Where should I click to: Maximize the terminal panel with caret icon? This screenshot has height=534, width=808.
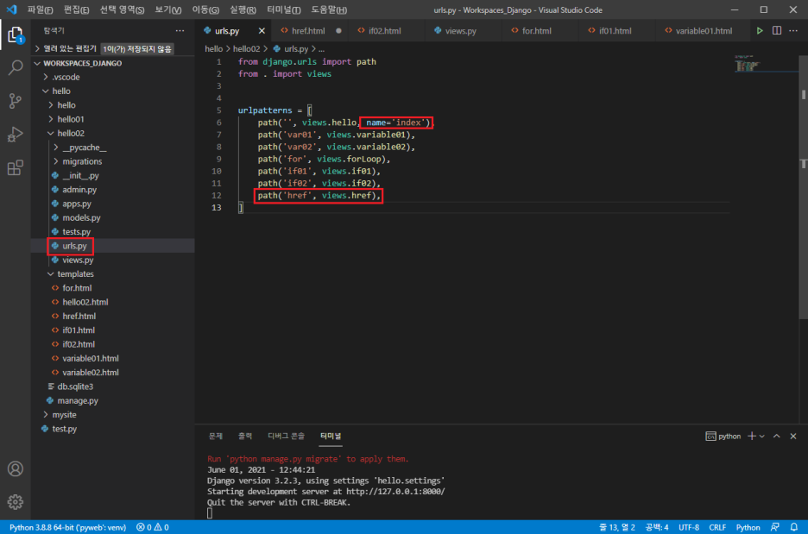tap(777, 437)
